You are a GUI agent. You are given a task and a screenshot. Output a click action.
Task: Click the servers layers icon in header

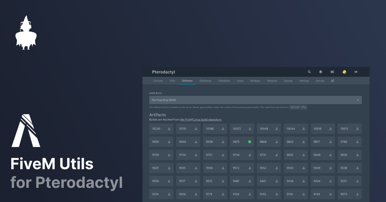tap(321, 72)
